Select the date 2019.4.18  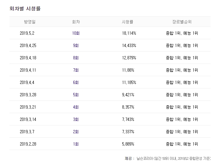click(28, 58)
